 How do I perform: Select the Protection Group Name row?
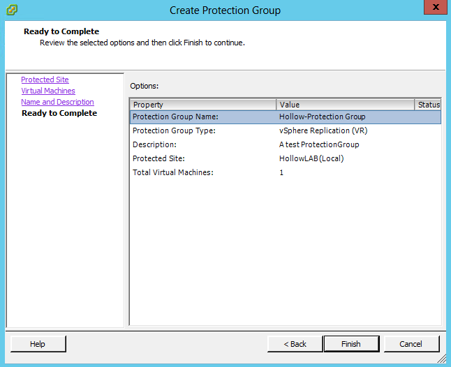point(285,117)
